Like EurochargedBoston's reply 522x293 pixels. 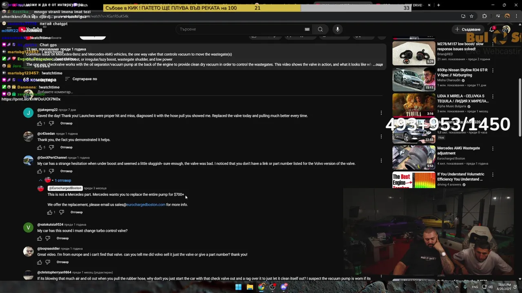click(x=50, y=212)
